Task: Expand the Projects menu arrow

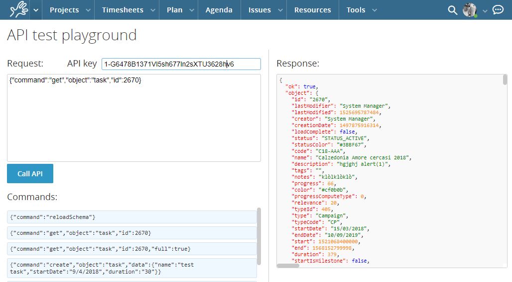Action: coord(88,10)
